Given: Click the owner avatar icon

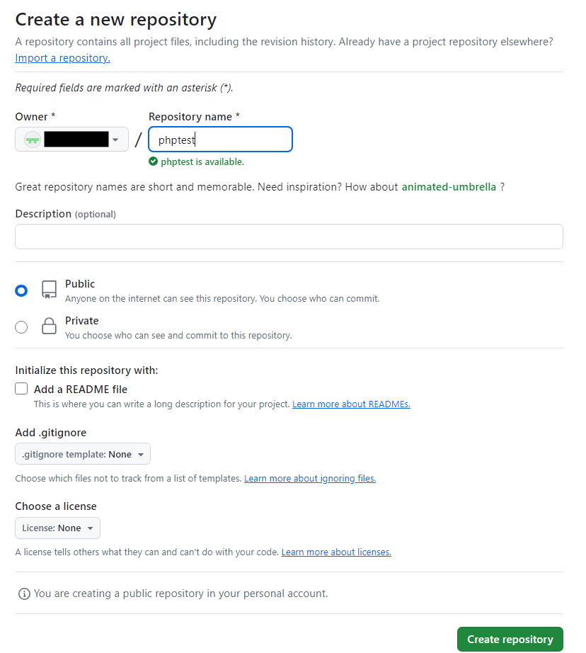Looking at the screenshot, I should tap(33, 140).
